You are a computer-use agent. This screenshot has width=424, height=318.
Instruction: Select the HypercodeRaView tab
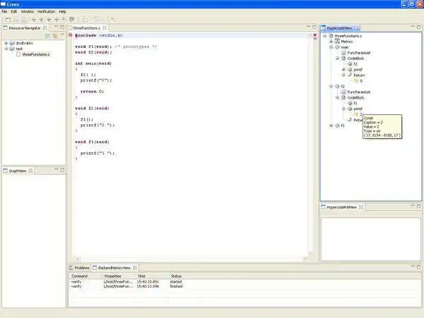pos(341,207)
